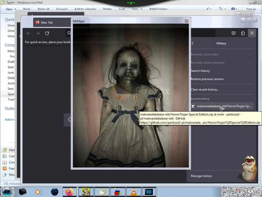The image size is (262, 197).
Task: Select the Firefox New Tab tab
Action: (52, 23)
